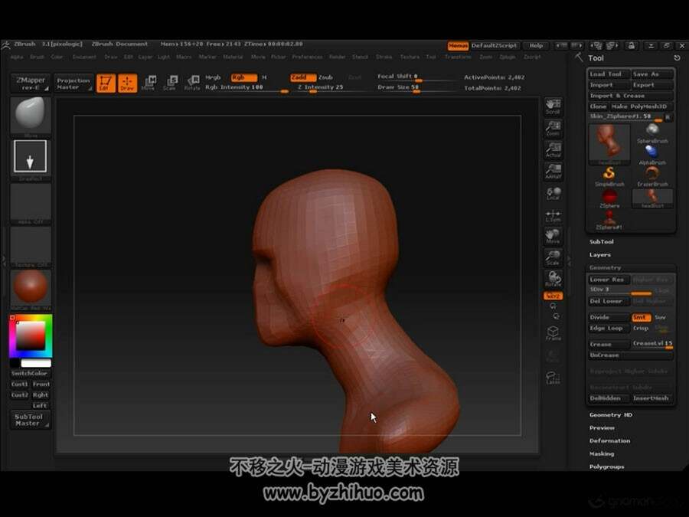Screen dimensions: 689x517
Task: Select the red ZSphere tool
Action: (609, 198)
